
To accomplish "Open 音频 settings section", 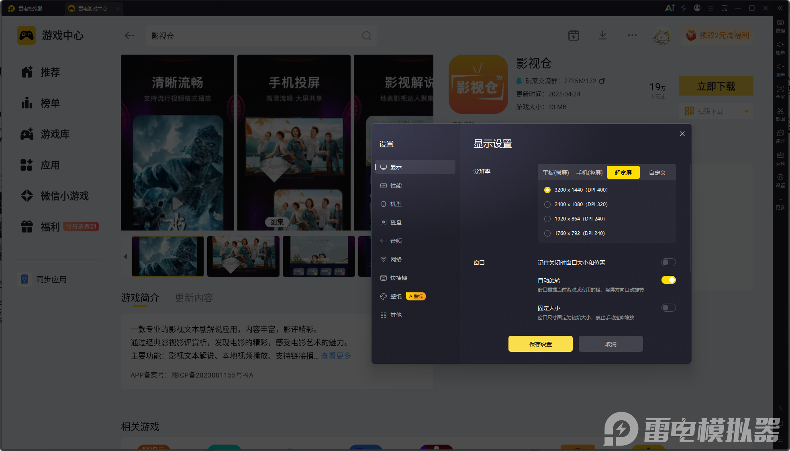I will coord(415,241).
